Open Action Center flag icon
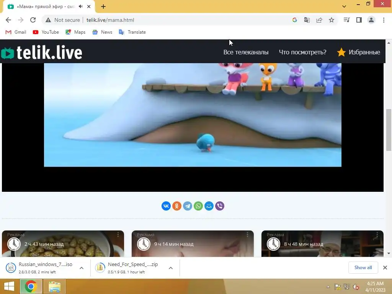 click(338, 287)
